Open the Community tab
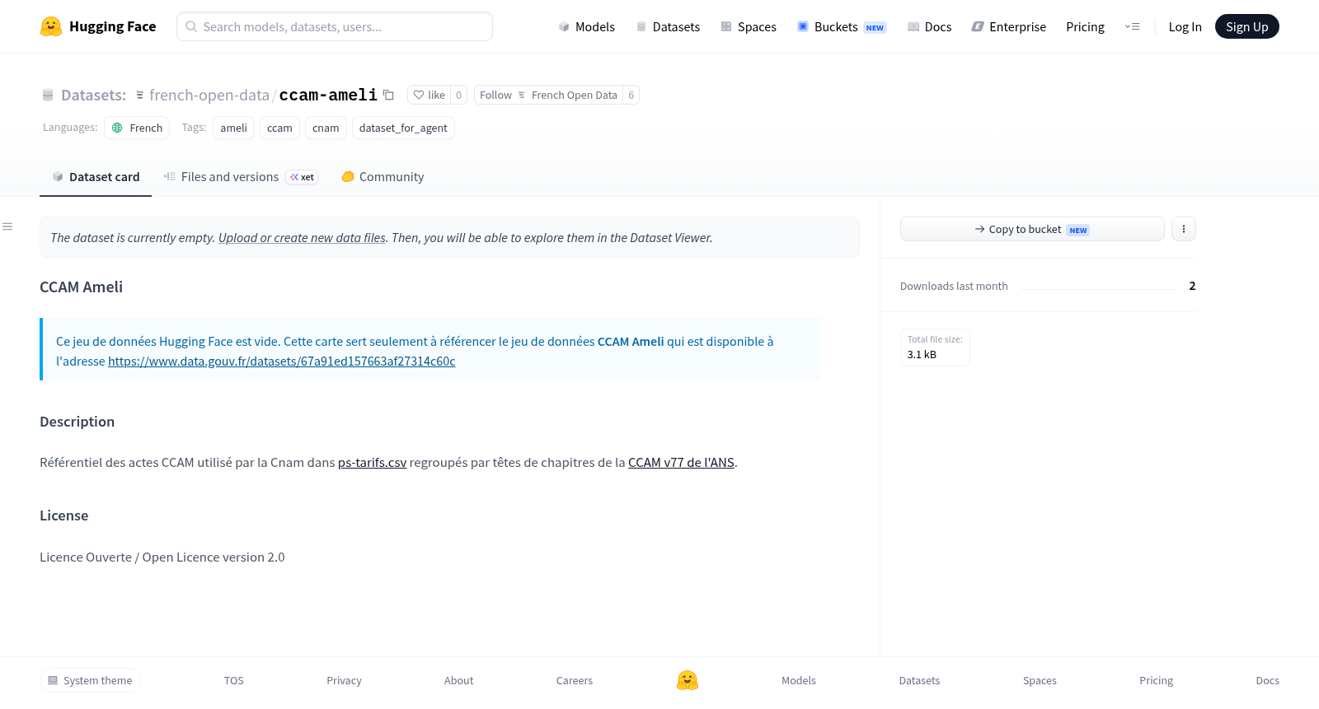The height and width of the screenshot is (709, 1319). [x=383, y=177]
